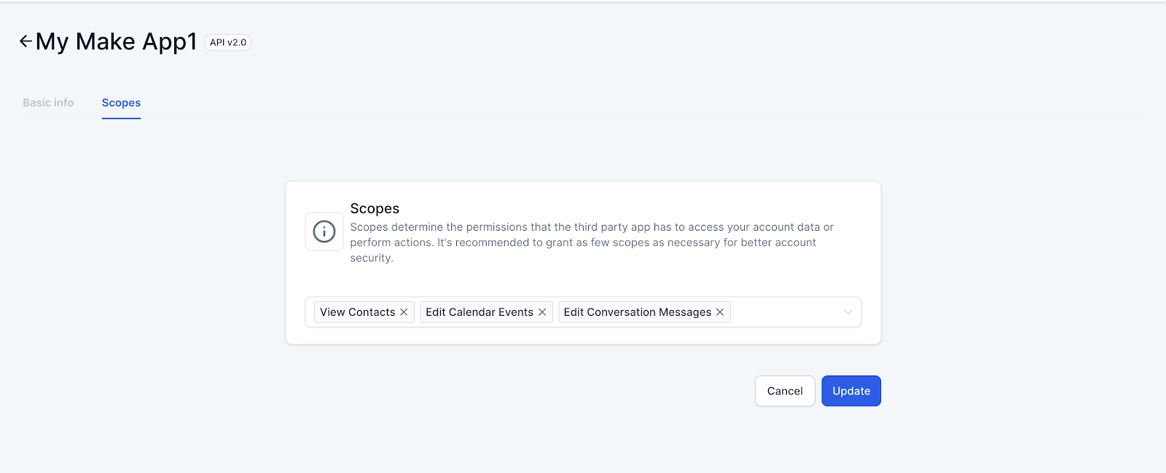
Task: Click the Edit Conversation Messages tag label
Action: [637, 312]
